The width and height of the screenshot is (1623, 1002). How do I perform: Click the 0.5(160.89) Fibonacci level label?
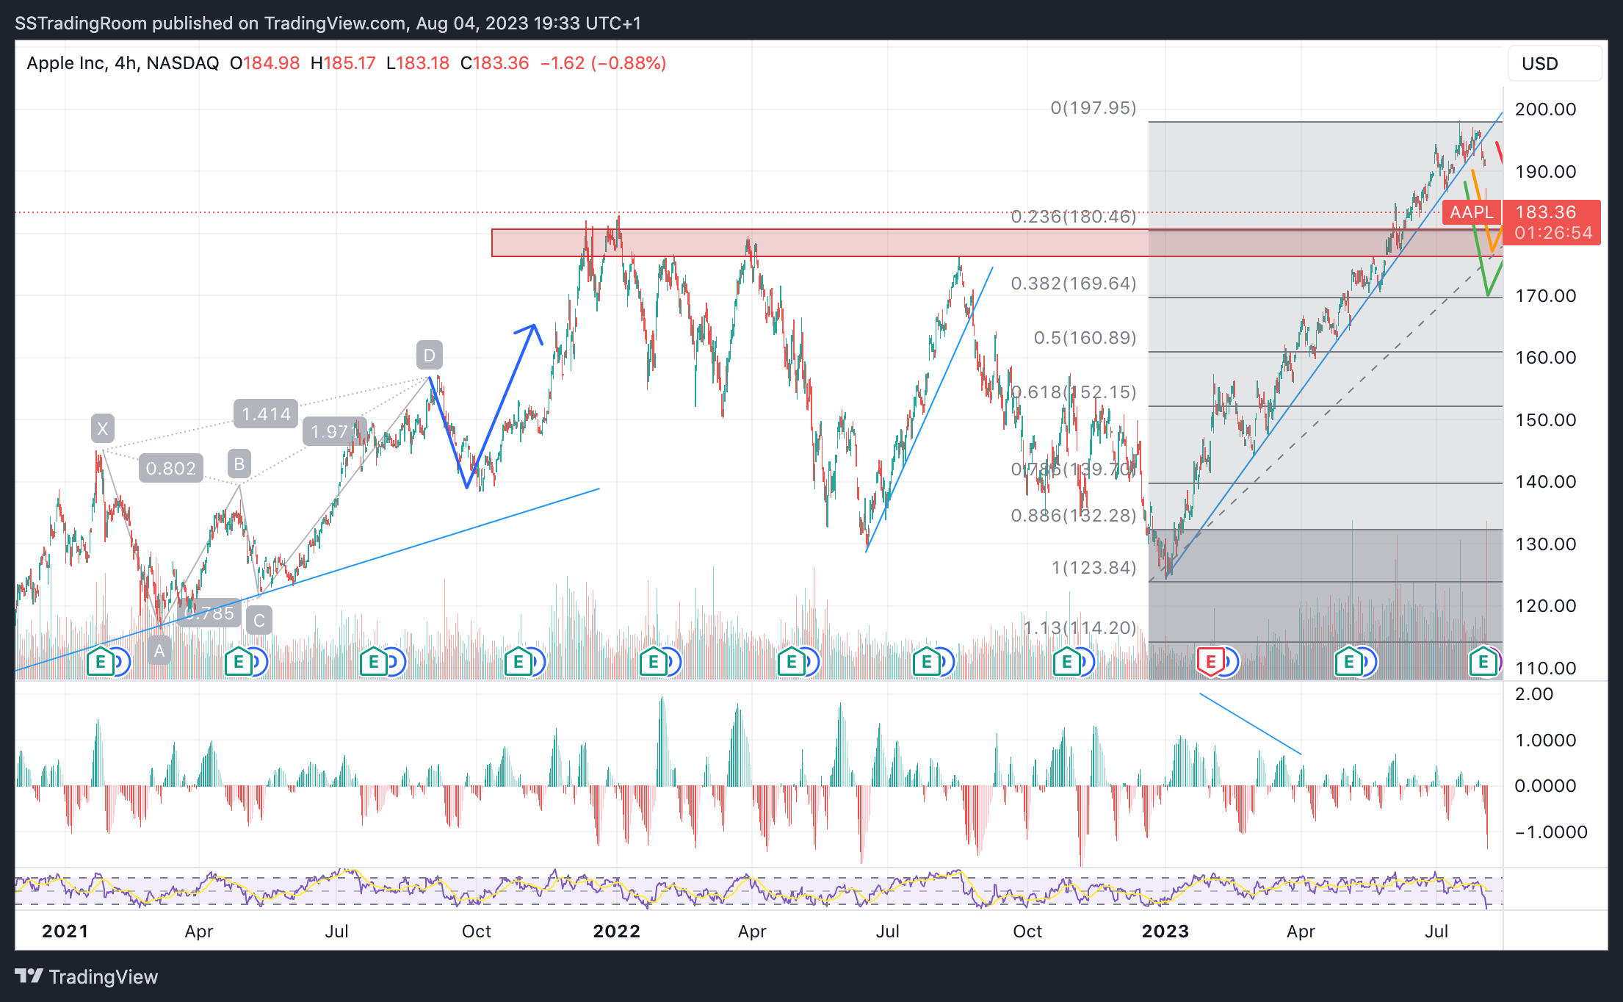point(1085,338)
